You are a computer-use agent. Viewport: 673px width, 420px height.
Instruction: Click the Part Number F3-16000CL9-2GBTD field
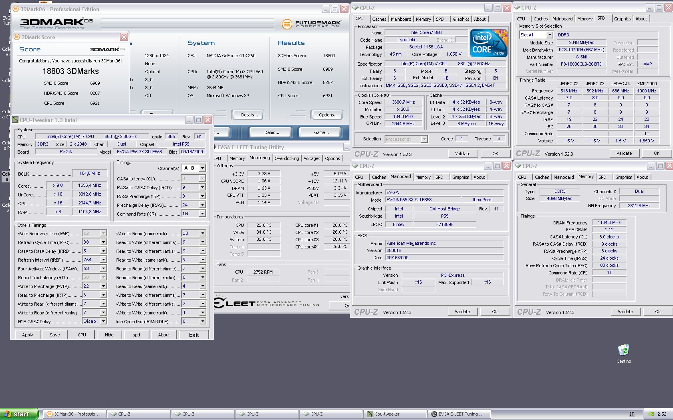click(581, 64)
